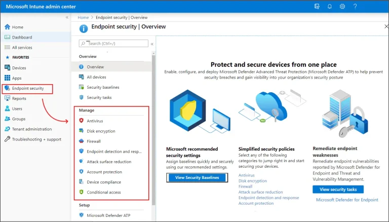
Task: Open the settings gear icon
Action: coord(342,7)
